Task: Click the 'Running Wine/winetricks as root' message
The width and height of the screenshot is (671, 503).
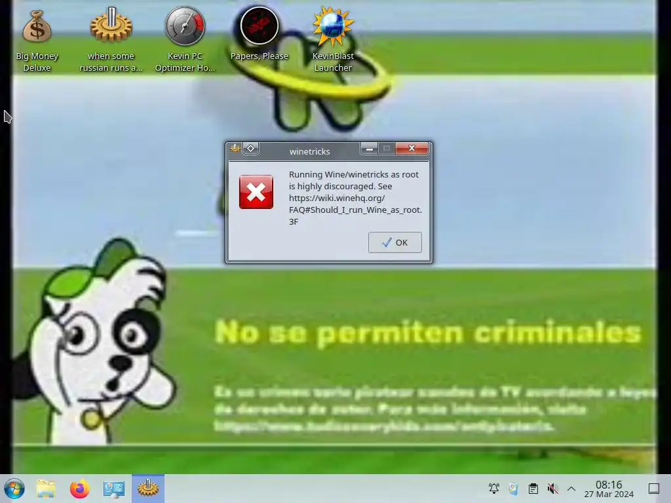Action: point(355,198)
